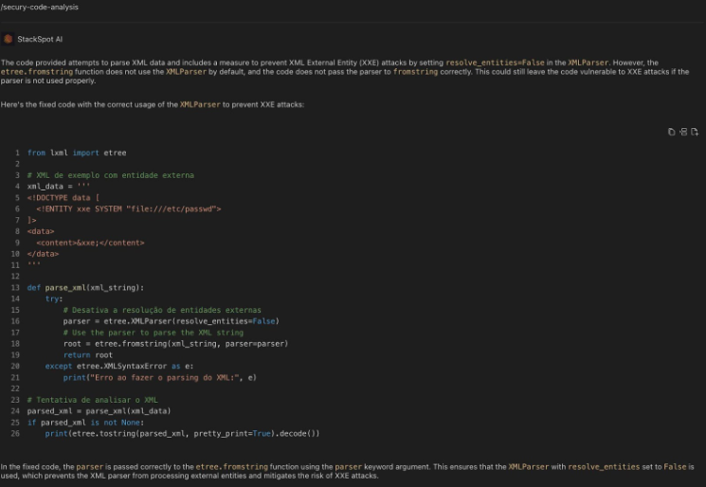706x487 pixels.
Task: Click line number 26 in code gutter
Action: tap(15, 433)
